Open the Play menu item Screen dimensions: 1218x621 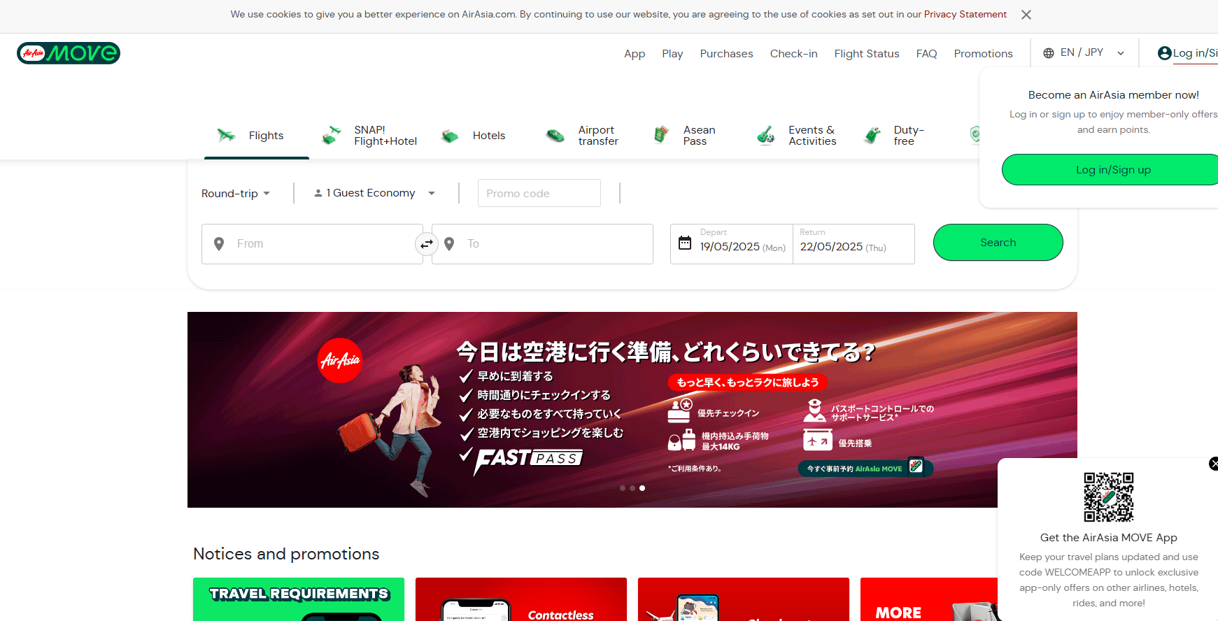(672, 54)
